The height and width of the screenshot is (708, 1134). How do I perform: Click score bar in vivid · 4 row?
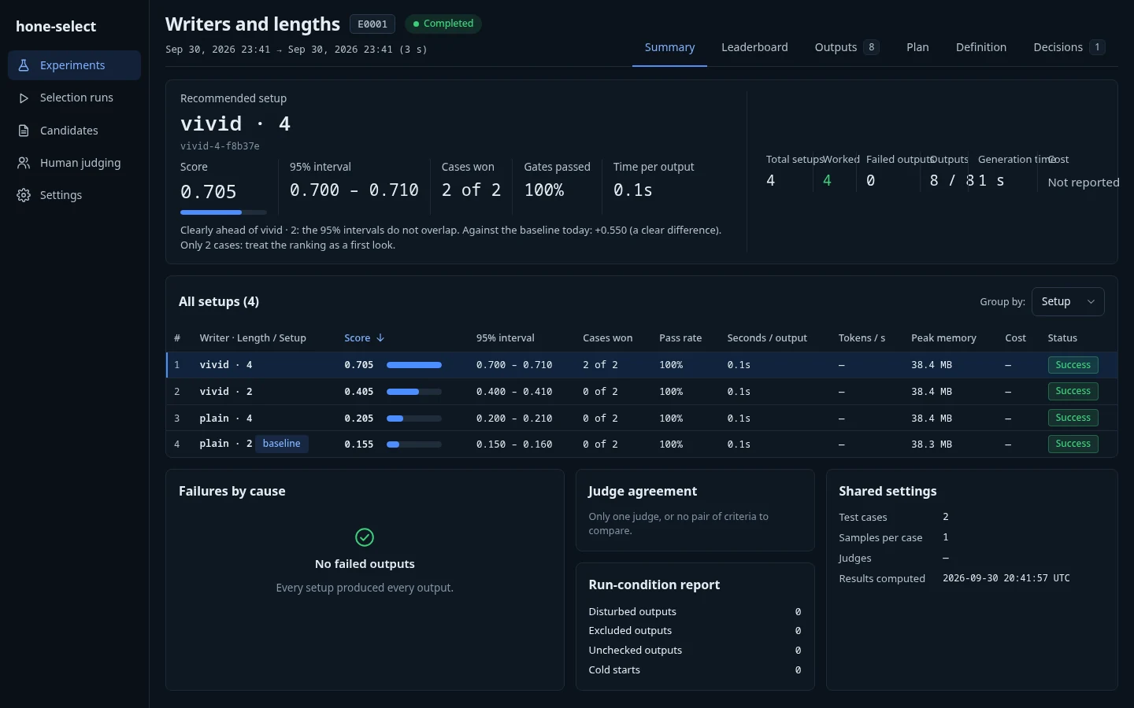click(414, 365)
